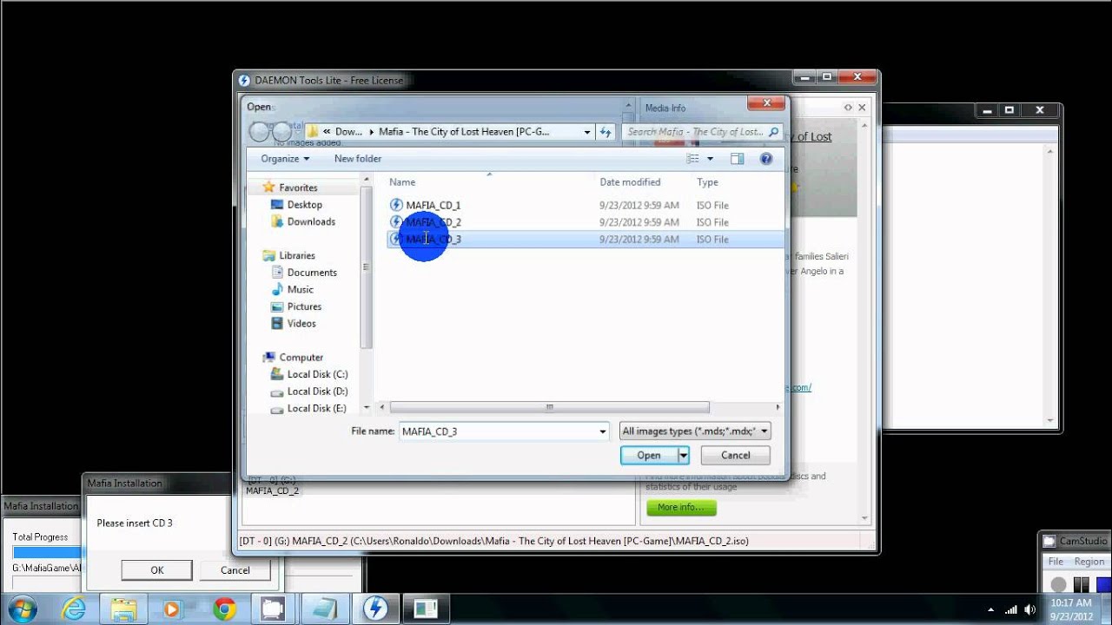Image resolution: width=1112 pixels, height=625 pixels.
Task: Click the DAEMON Tools status bar path
Action: coord(493,541)
